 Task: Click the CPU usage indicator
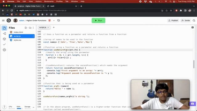12,107
